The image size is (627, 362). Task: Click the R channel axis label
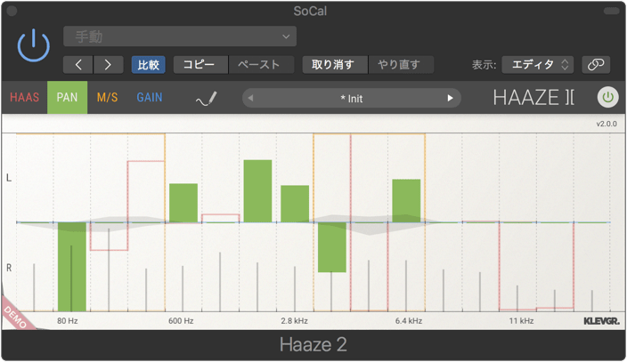point(9,268)
